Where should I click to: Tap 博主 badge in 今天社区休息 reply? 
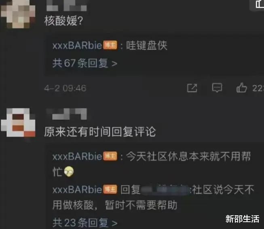(110, 156)
